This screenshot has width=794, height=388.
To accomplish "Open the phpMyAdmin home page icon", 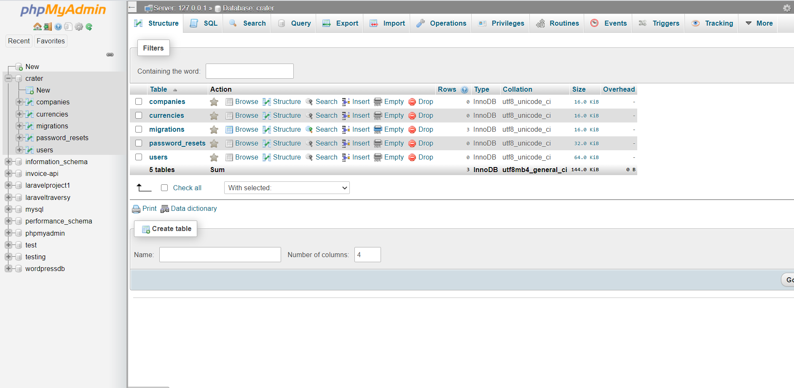I will 37,26.
